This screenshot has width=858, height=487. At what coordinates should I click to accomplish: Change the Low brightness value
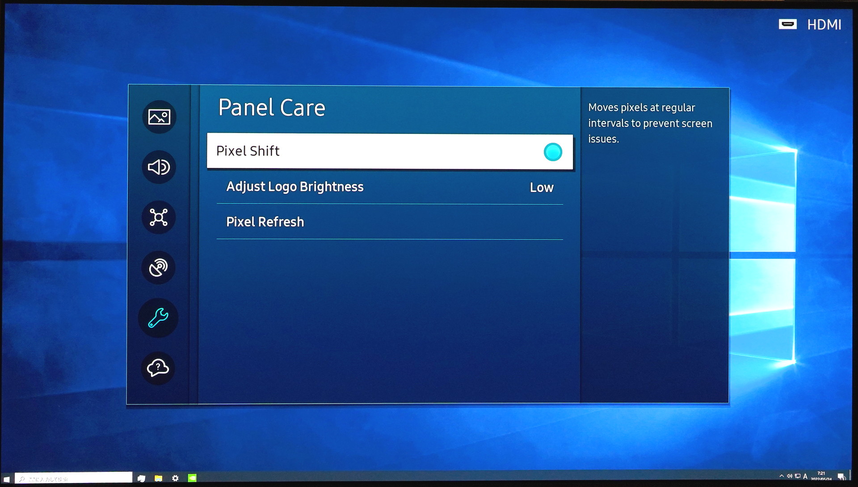click(x=542, y=188)
